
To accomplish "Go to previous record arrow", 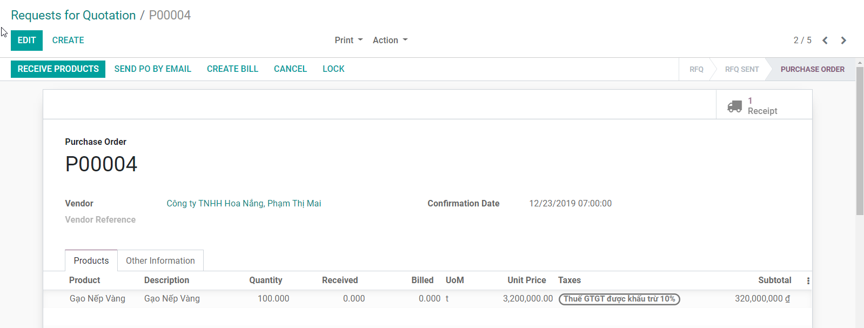I will 825,41.
